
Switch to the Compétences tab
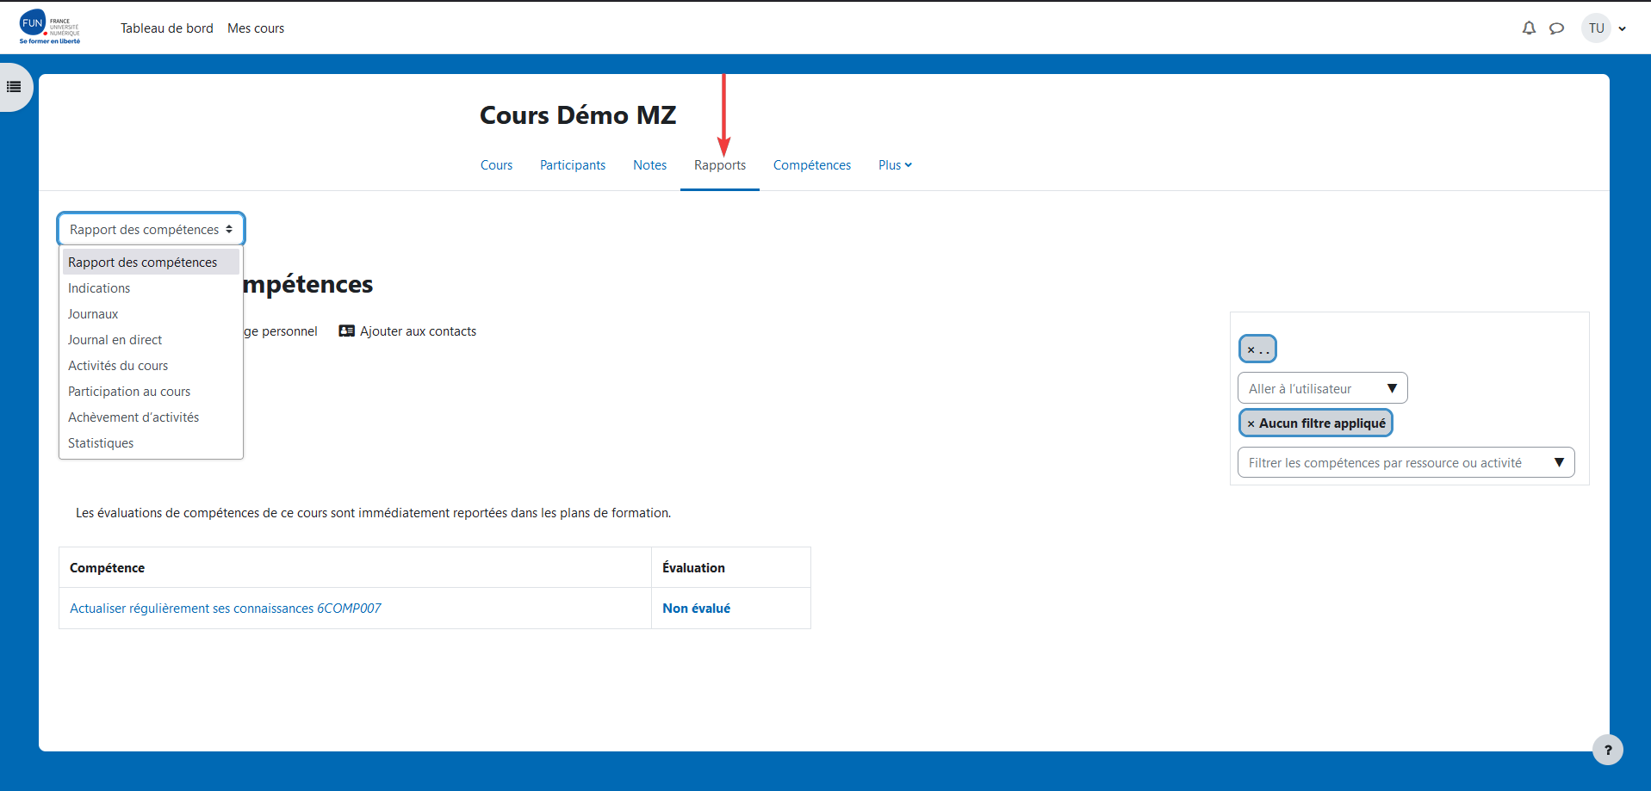point(811,165)
